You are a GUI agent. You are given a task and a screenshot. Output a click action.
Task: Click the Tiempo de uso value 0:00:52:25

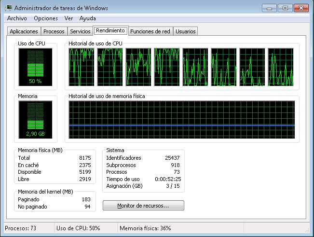(168, 179)
